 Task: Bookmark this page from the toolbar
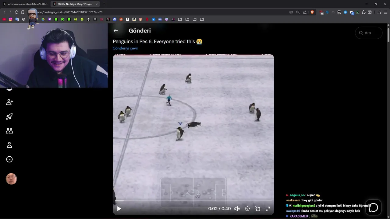click(x=23, y=12)
